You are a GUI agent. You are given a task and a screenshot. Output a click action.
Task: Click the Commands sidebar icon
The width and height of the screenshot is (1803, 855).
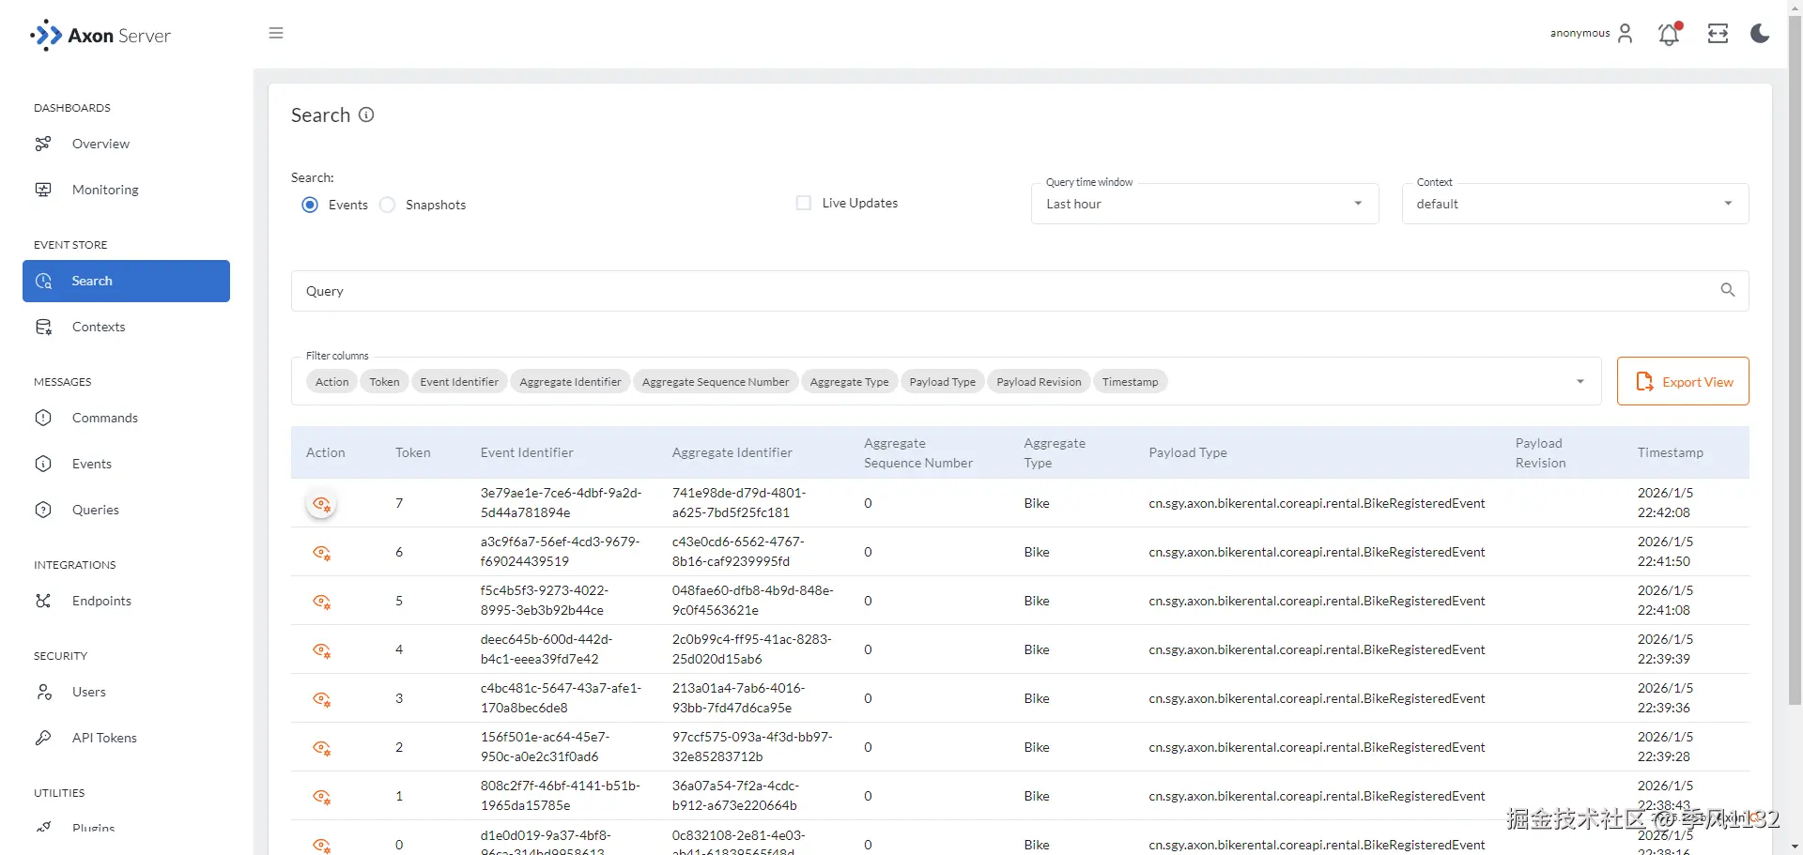[x=43, y=418]
